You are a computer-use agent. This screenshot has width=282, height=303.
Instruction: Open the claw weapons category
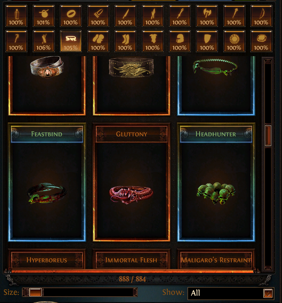[98, 16]
